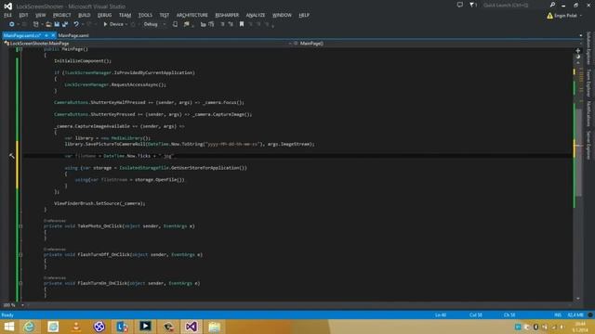Open the notifications flag icon
595x334 pixels.
[473, 6]
